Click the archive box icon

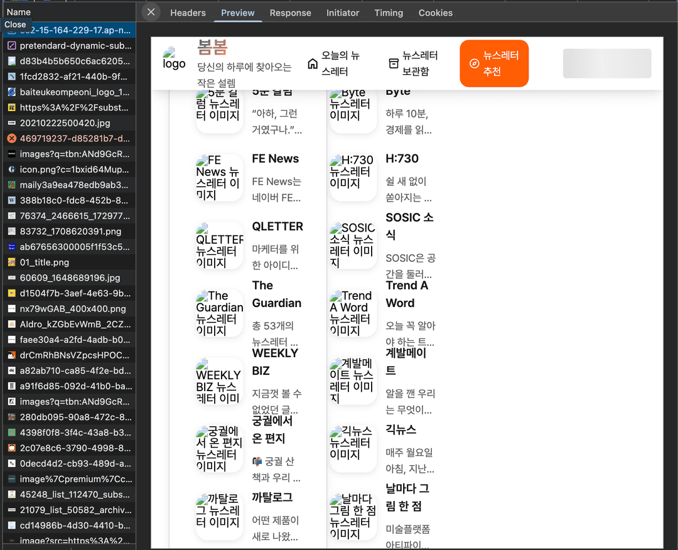click(394, 63)
